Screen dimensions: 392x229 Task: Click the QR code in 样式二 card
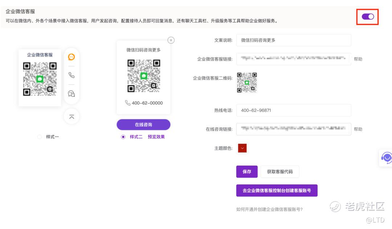tap(144, 76)
